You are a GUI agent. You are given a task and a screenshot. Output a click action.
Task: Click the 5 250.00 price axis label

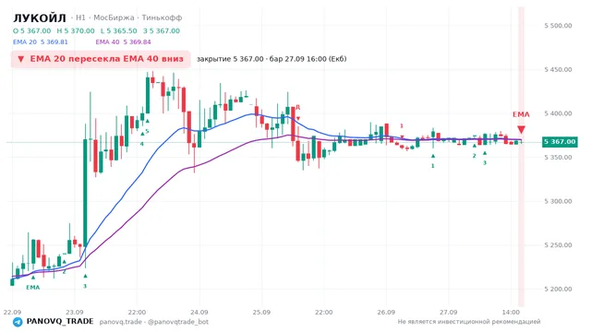[x=558, y=245]
